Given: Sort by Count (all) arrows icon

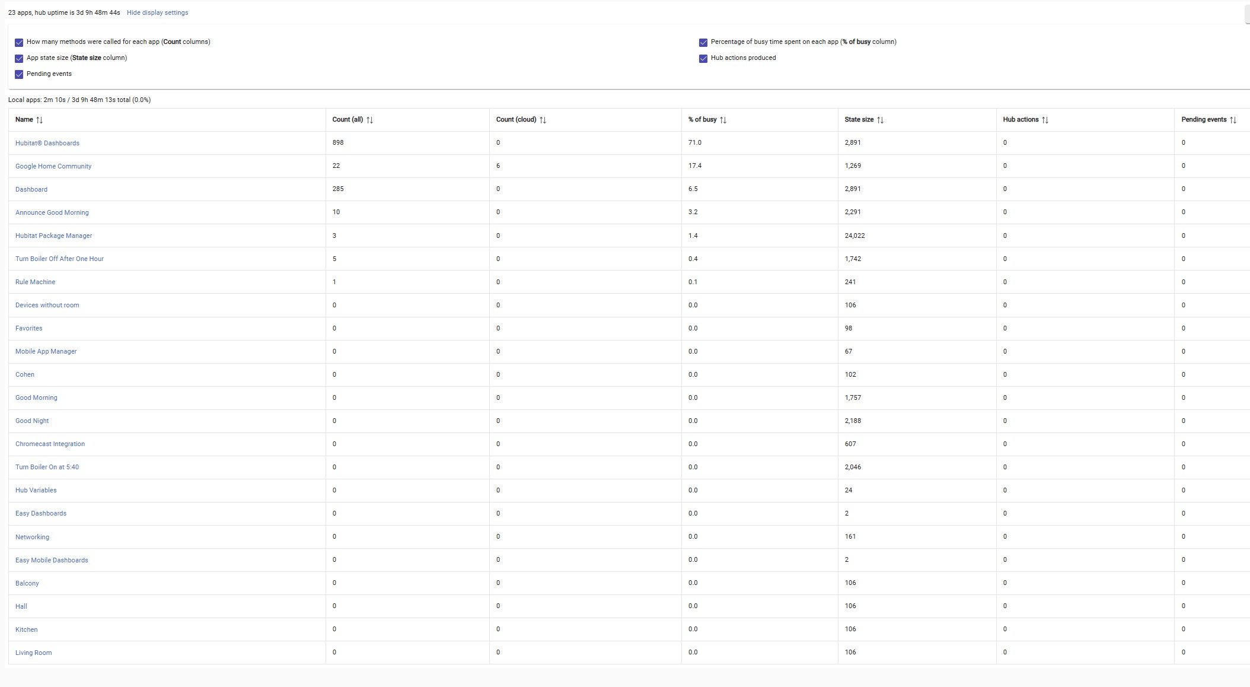Looking at the screenshot, I should click(x=369, y=120).
